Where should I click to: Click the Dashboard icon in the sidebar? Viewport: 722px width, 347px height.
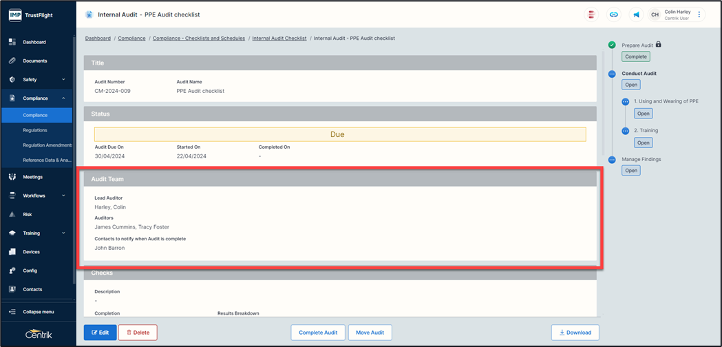tap(12, 42)
